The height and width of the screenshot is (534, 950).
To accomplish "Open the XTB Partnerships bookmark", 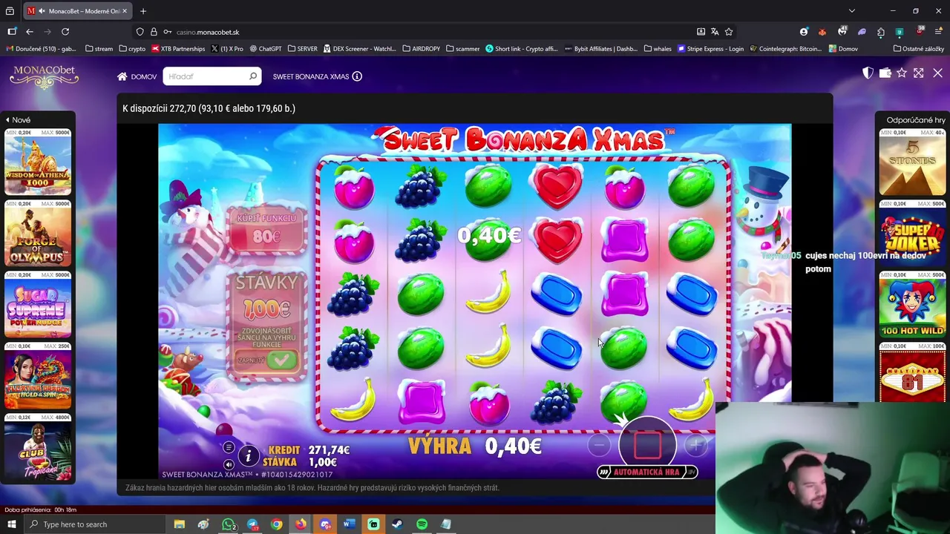I will click(178, 49).
